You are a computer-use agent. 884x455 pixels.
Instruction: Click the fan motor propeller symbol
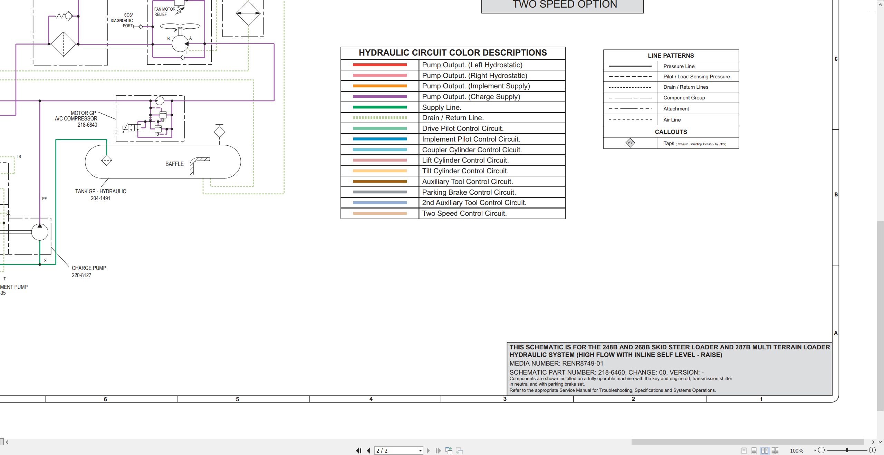click(180, 26)
